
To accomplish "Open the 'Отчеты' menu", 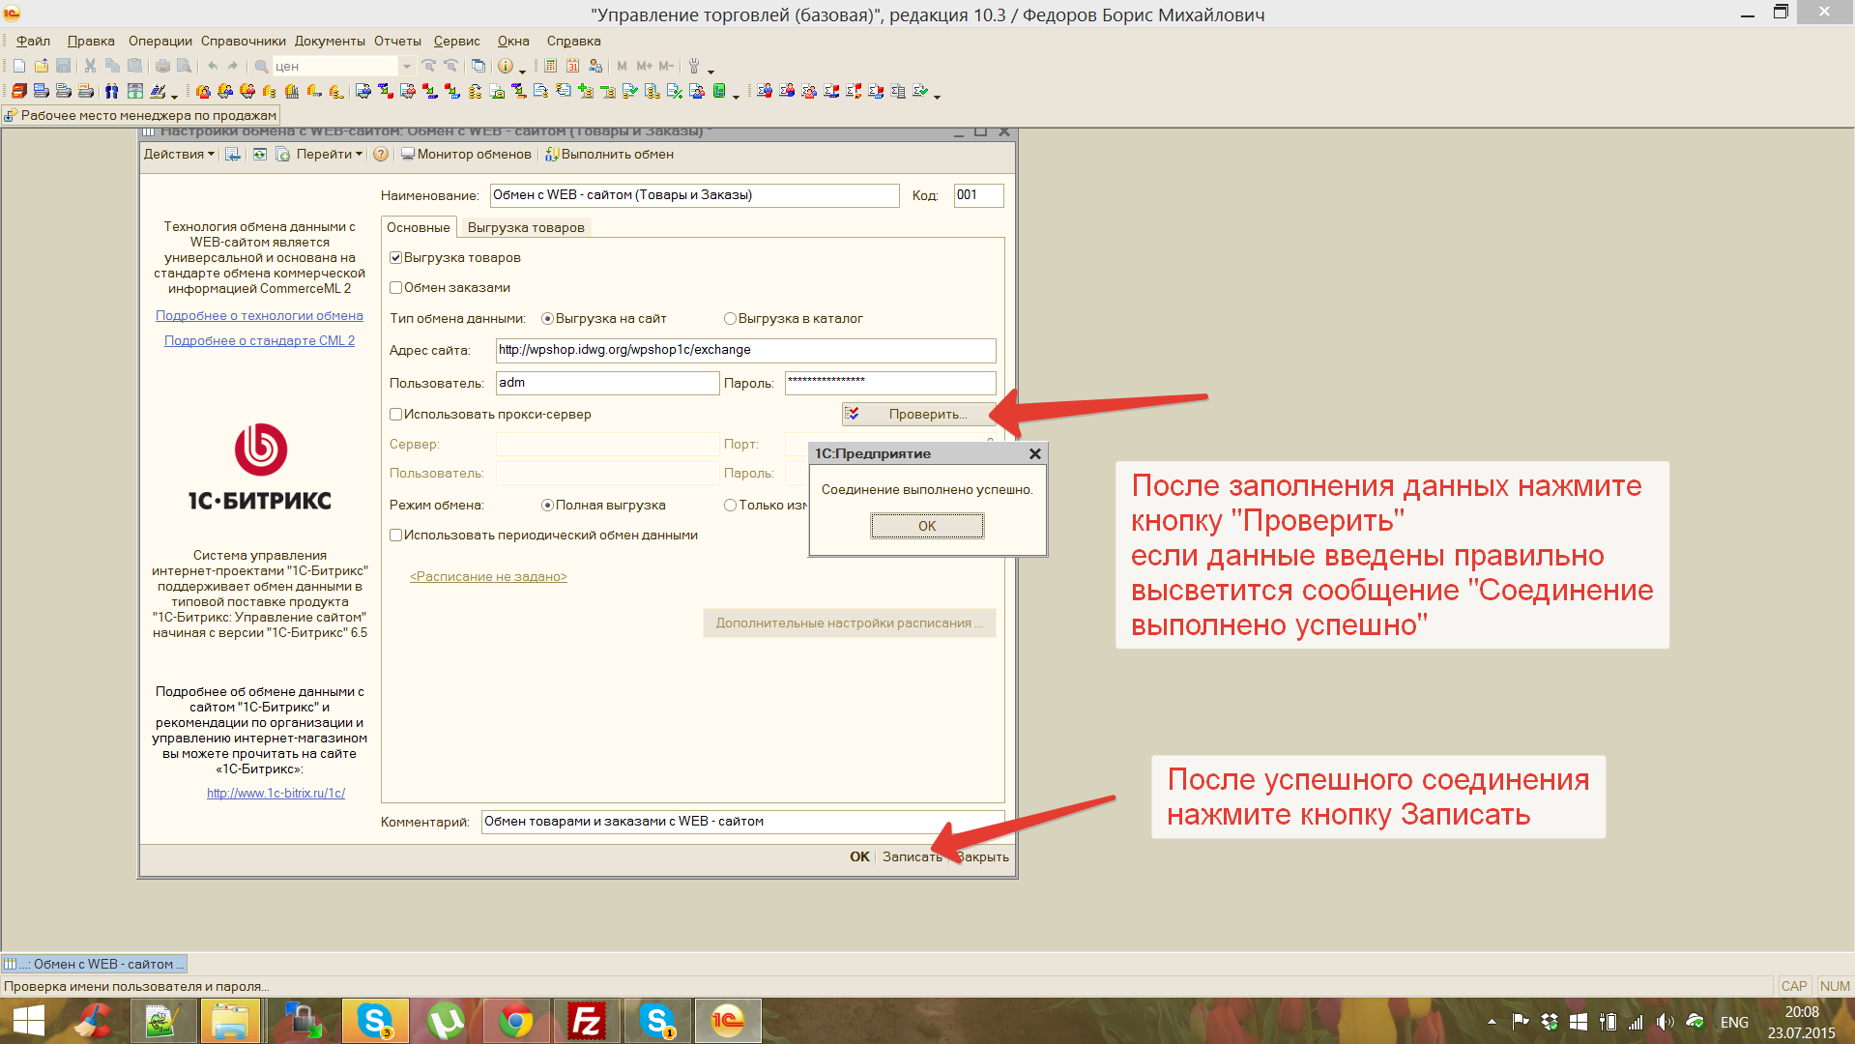I will [397, 41].
